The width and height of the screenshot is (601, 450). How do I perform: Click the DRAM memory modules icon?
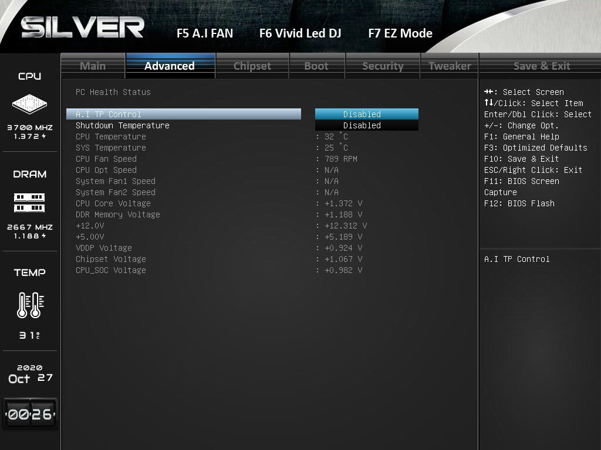[29, 203]
